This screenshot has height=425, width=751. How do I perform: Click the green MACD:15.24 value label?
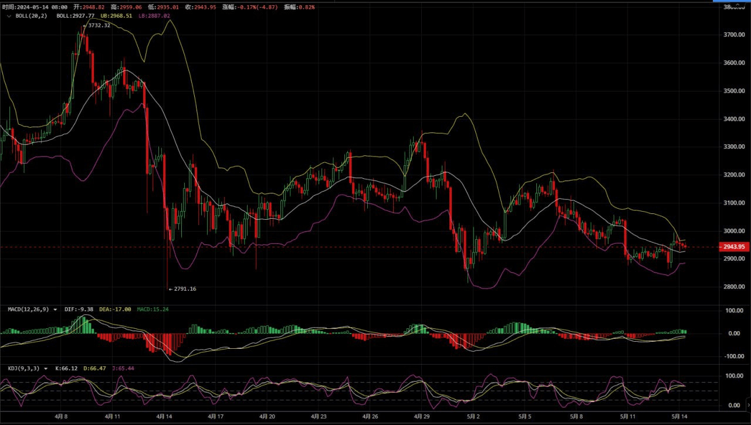pos(152,309)
